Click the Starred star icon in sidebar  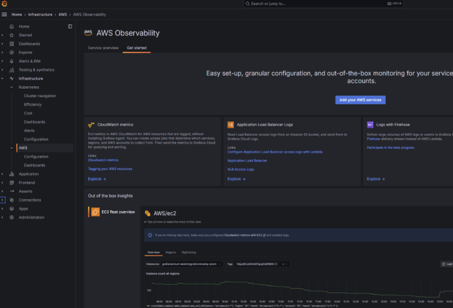tap(11, 35)
